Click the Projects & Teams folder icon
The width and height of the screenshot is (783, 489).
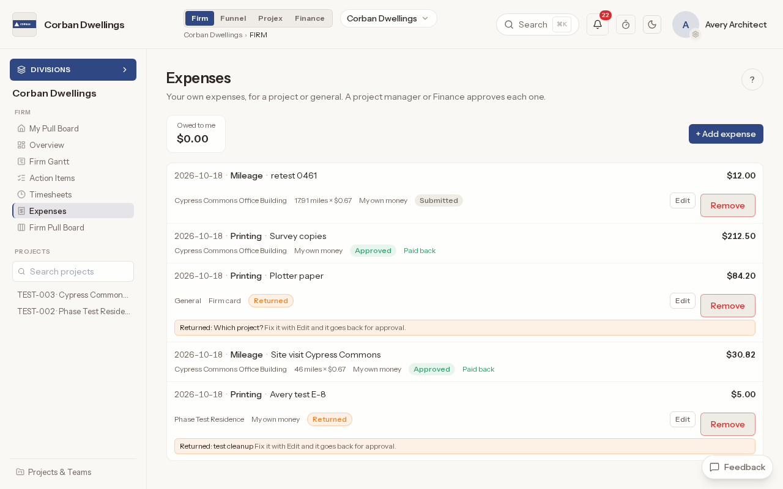pyautogui.click(x=20, y=472)
